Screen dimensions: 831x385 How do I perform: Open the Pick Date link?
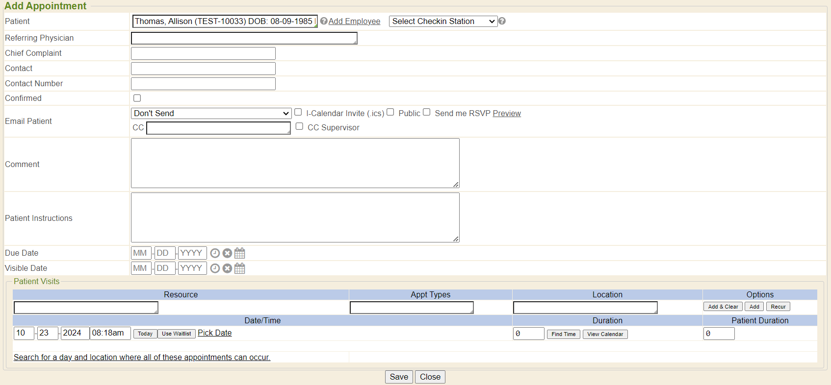click(214, 333)
